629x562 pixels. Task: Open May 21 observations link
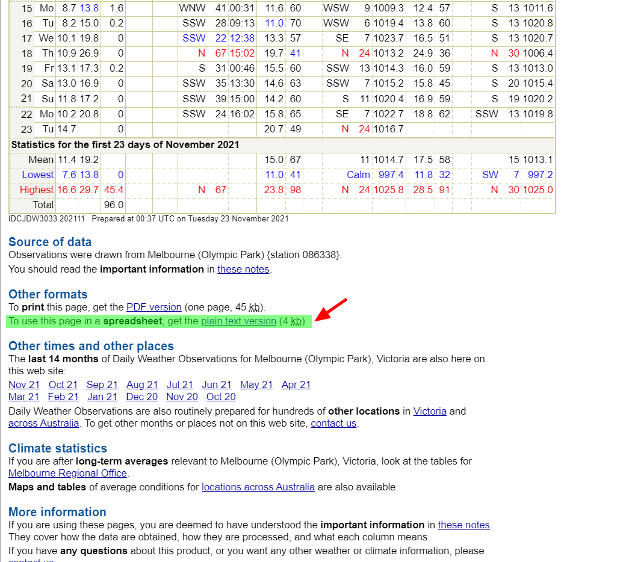pyautogui.click(x=256, y=385)
